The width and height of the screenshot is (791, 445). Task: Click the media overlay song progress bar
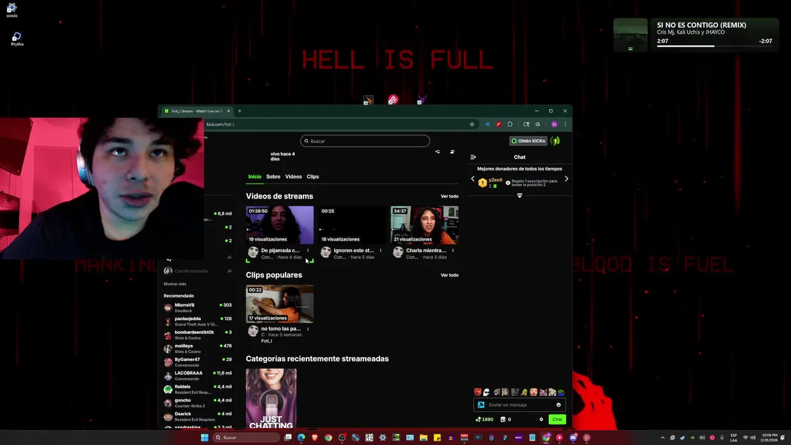tap(714, 46)
